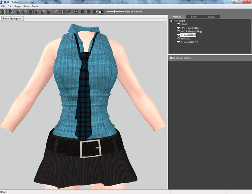Select the boots.001 mesh

tap(185, 38)
